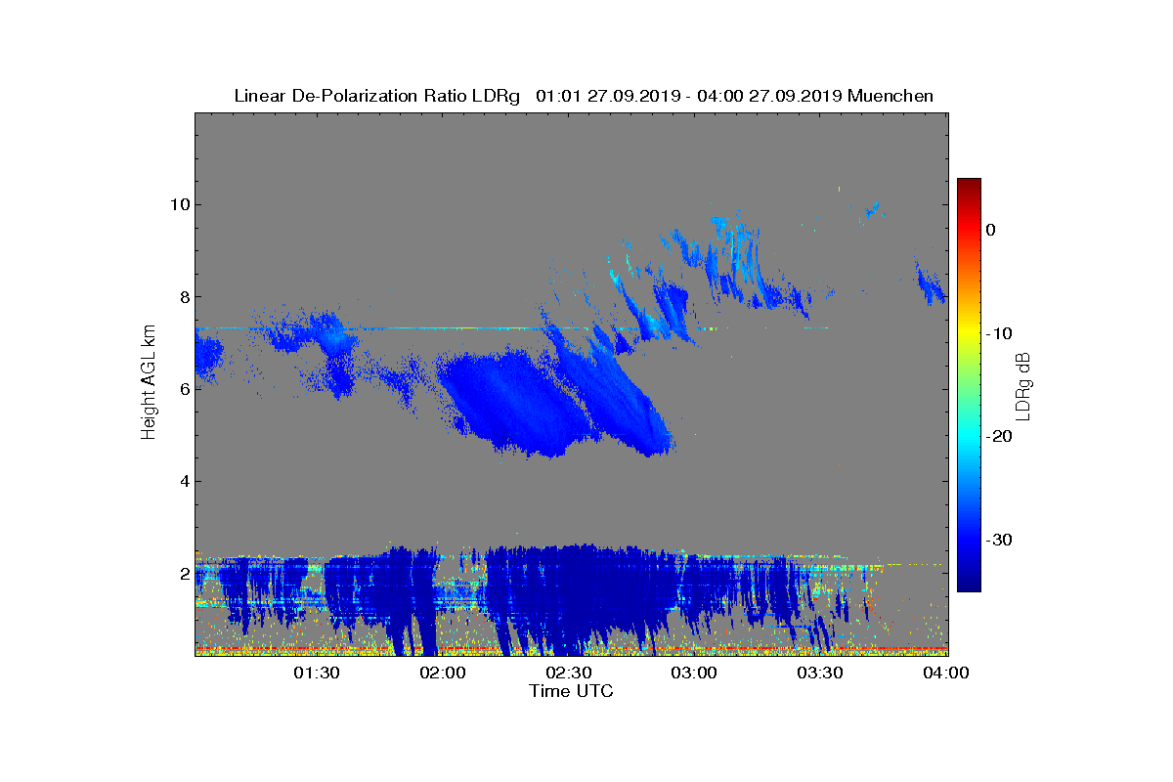
Task: Click the 02:00 time tick label
Action: click(443, 673)
